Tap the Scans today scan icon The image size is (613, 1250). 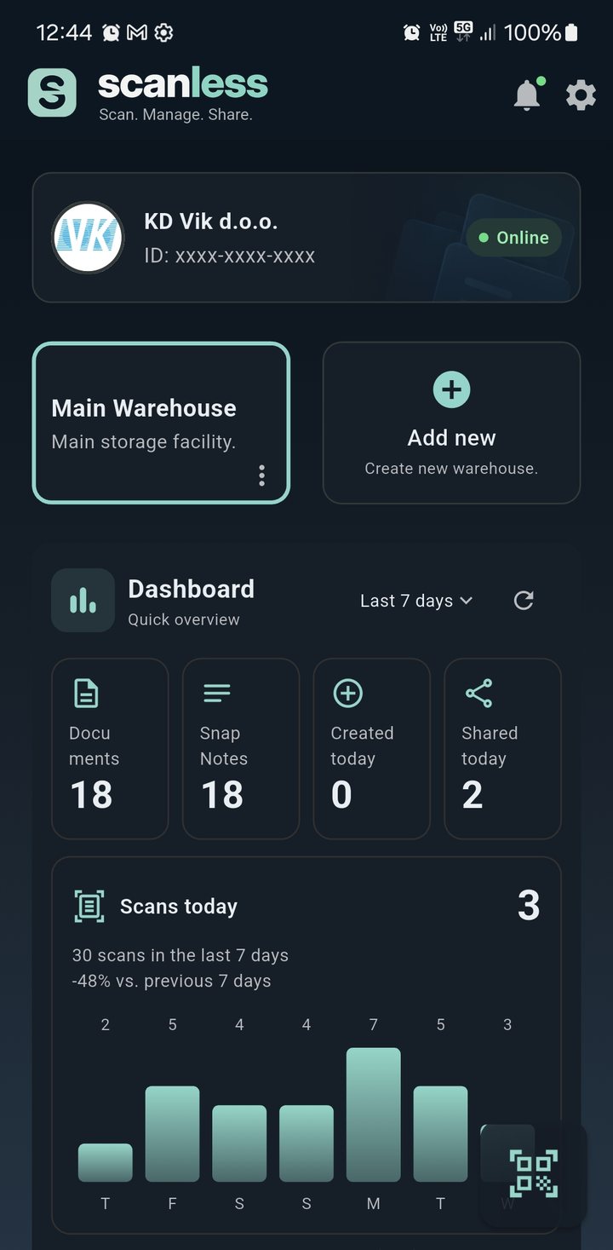(x=89, y=906)
